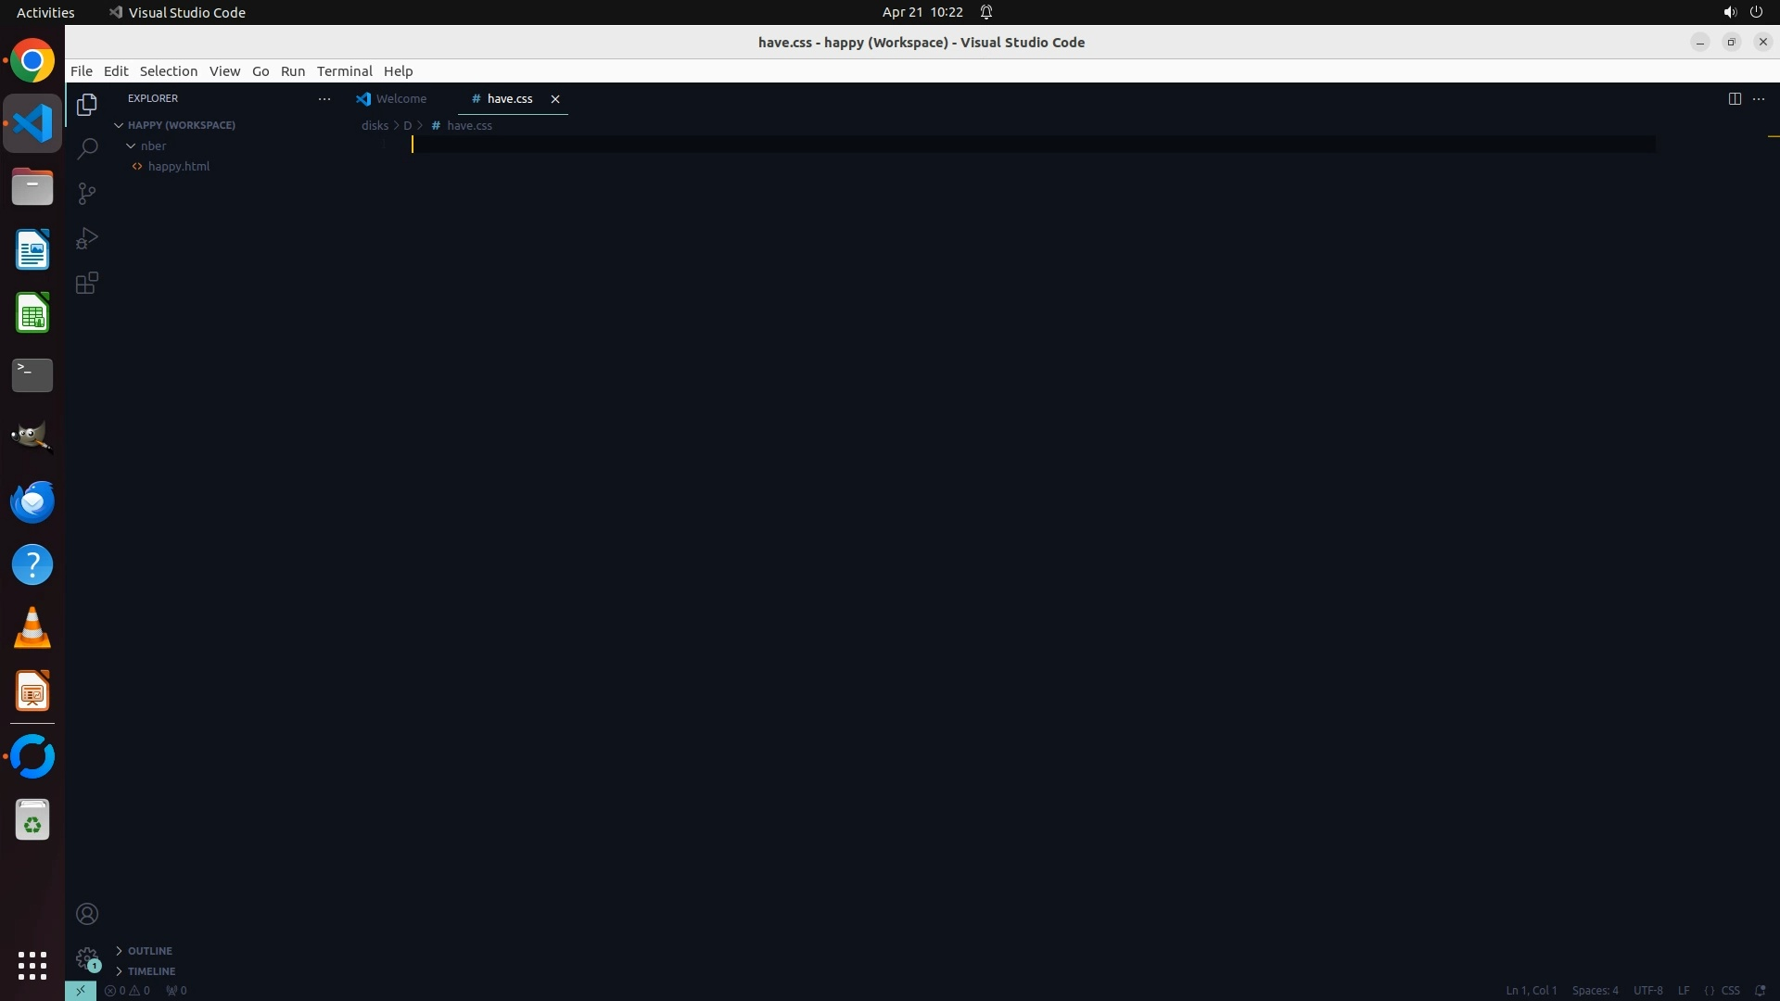Click the CSS language mode button
The image size is (1780, 1001).
pos(1729,990)
